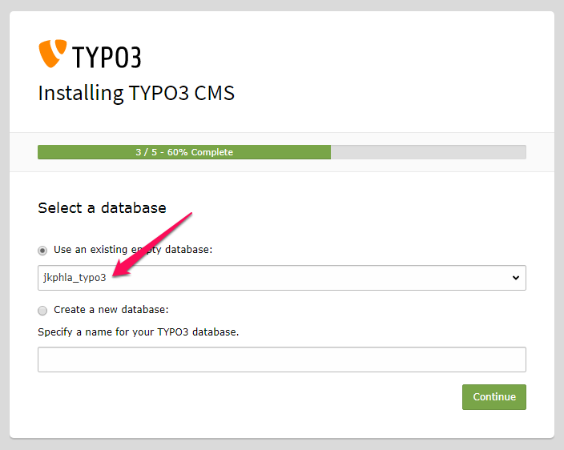Screen dimensions: 564x450
Task: Click the jkphla_typo3 selected value
Action: [x=74, y=278]
